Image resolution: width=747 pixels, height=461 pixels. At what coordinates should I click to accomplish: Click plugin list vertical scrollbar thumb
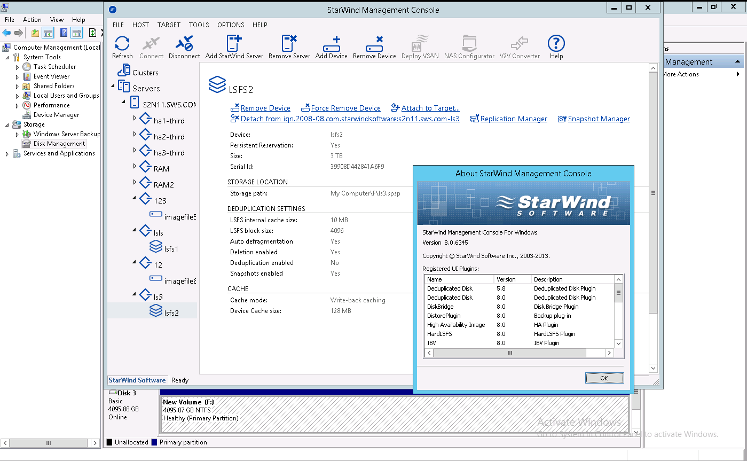click(618, 293)
